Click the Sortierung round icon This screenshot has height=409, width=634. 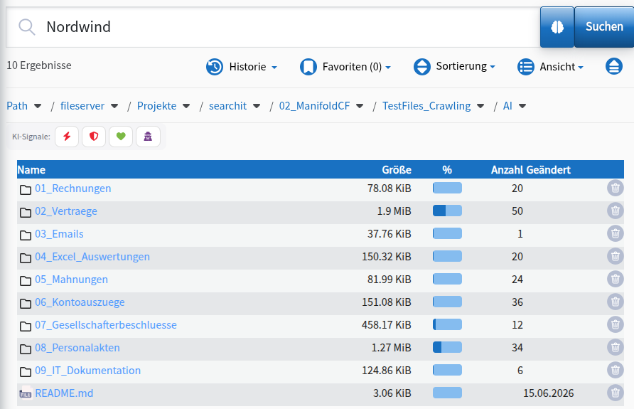[x=422, y=66]
